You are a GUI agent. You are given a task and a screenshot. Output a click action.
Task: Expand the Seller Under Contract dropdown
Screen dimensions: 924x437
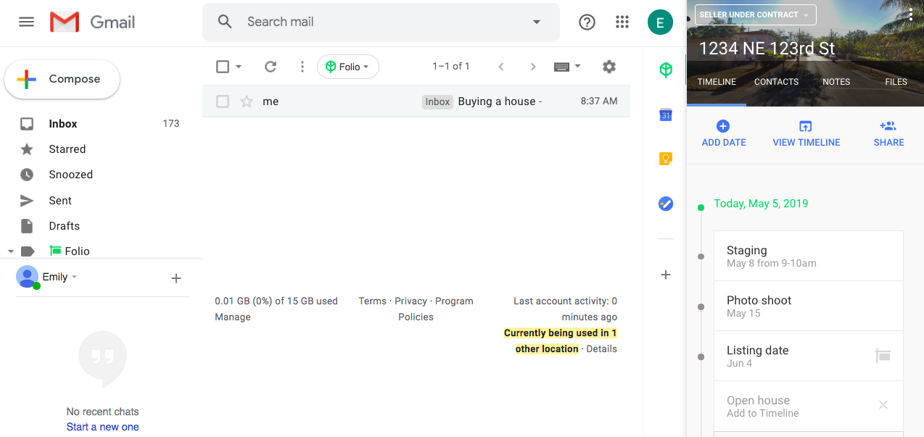pos(755,14)
